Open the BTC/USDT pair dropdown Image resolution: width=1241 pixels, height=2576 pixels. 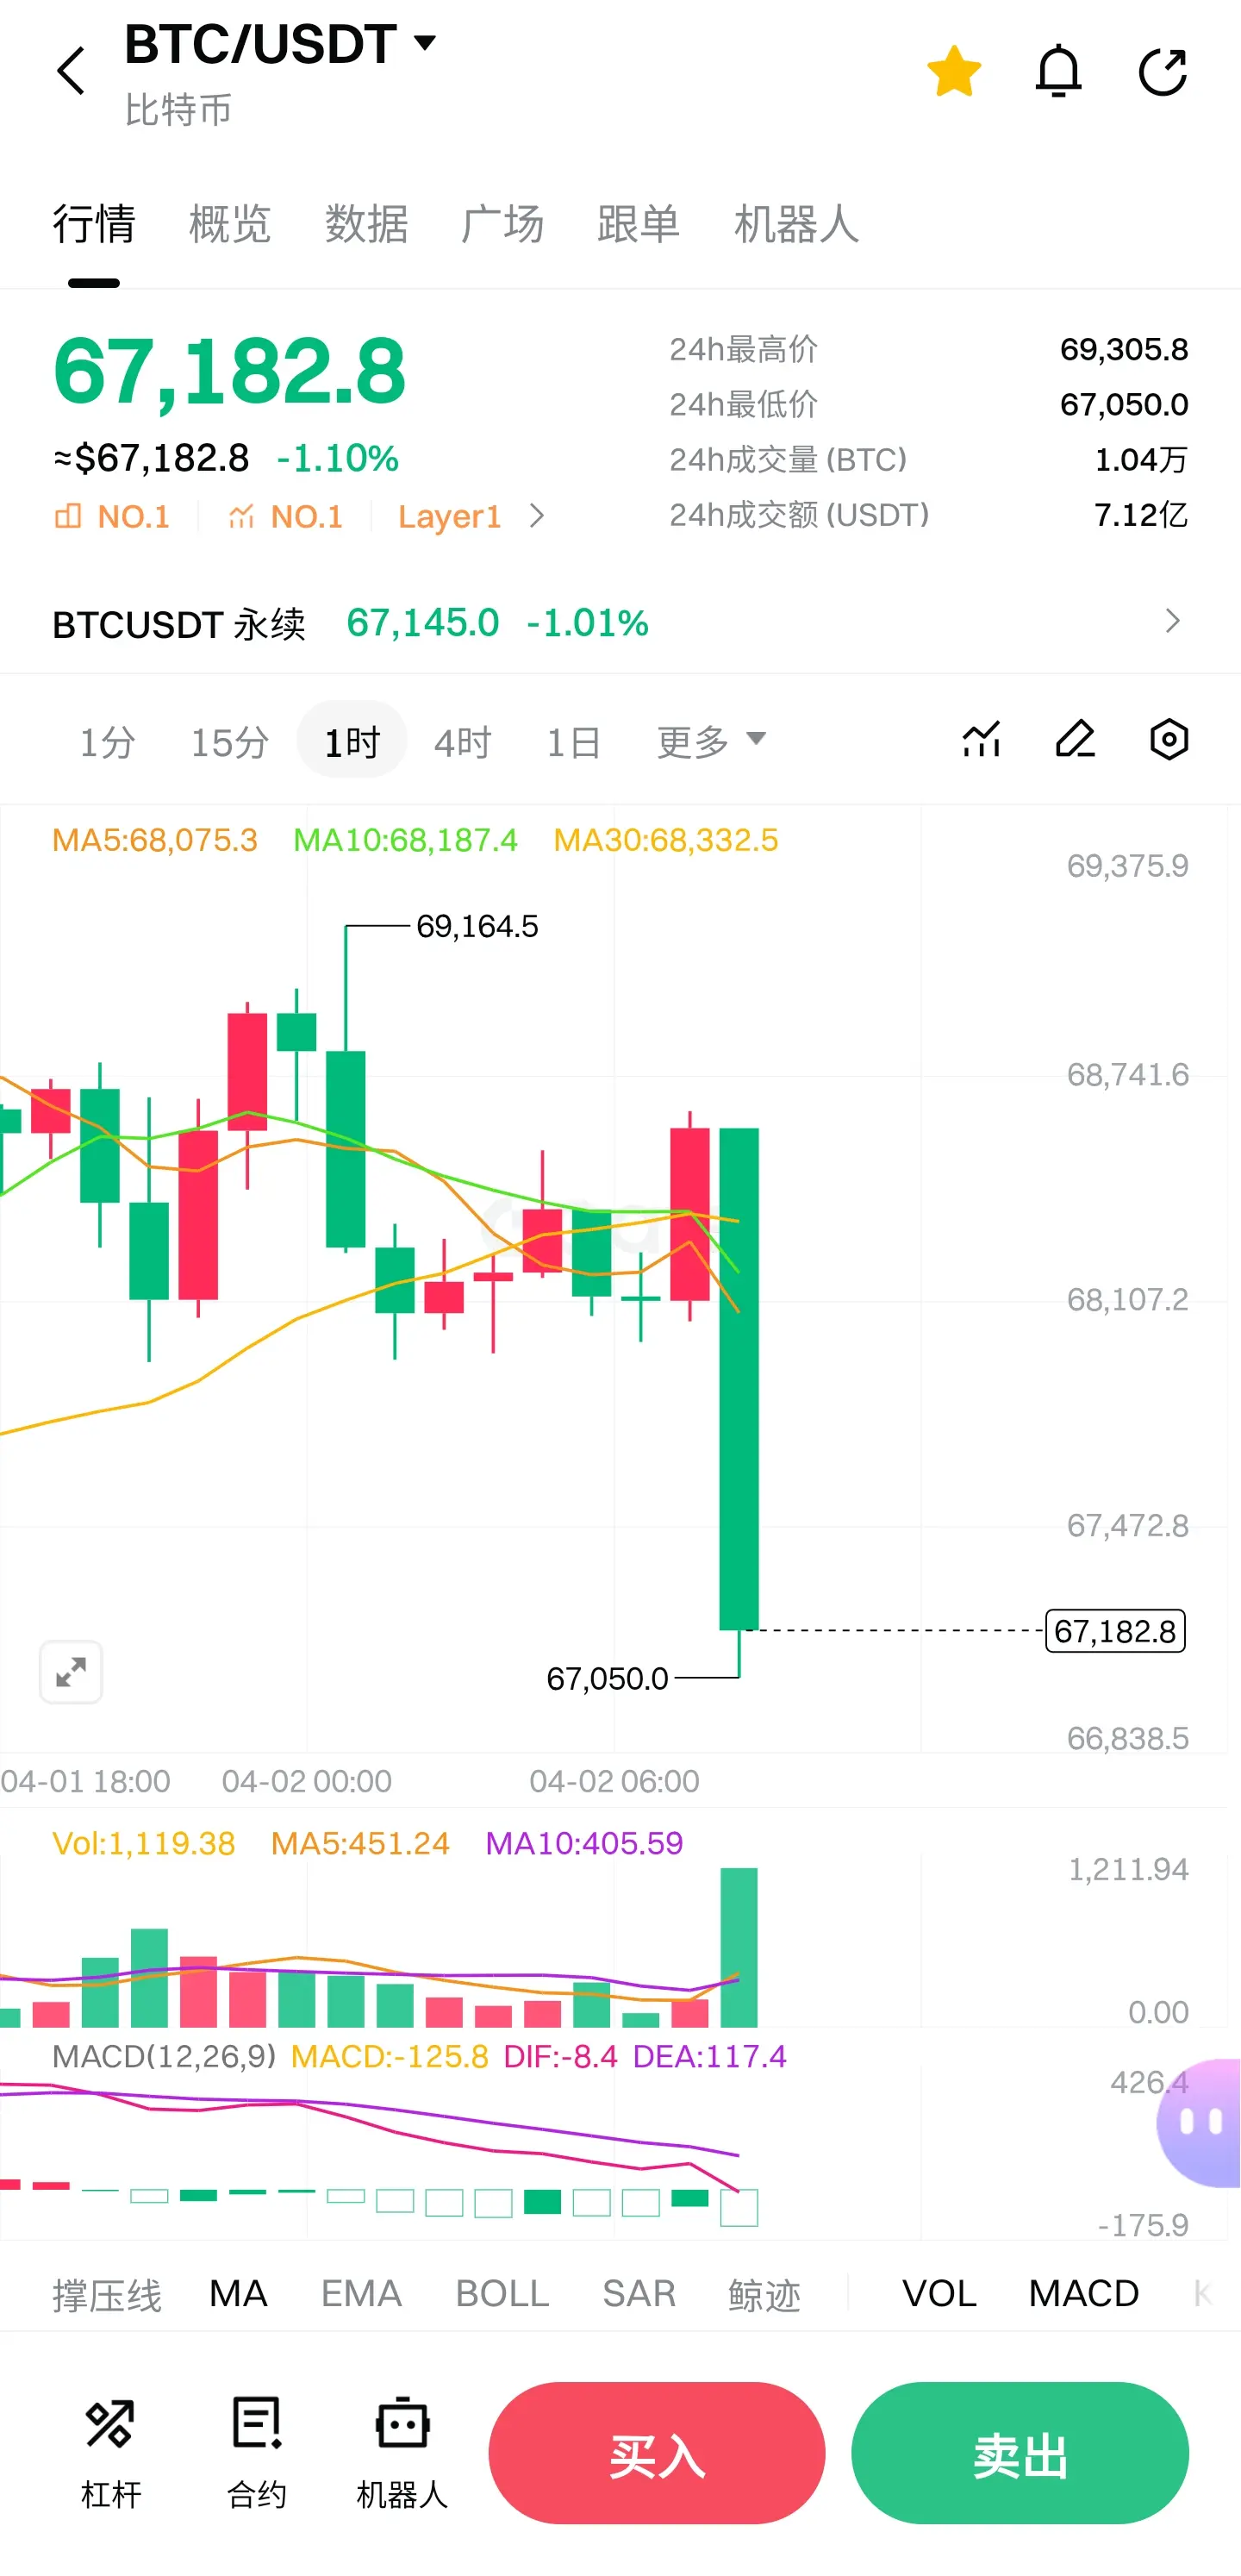281,44
